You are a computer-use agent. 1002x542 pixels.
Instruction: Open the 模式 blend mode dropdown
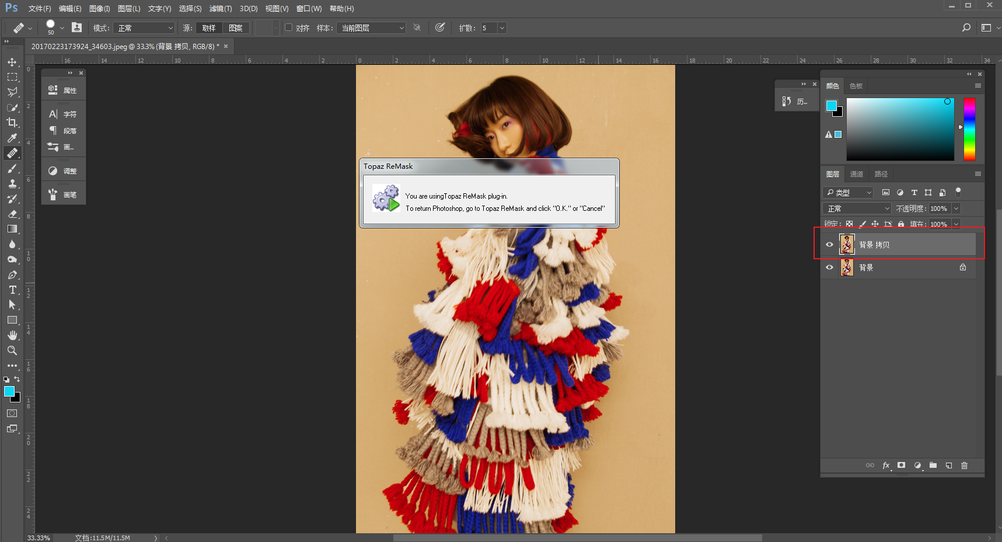pos(144,28)
